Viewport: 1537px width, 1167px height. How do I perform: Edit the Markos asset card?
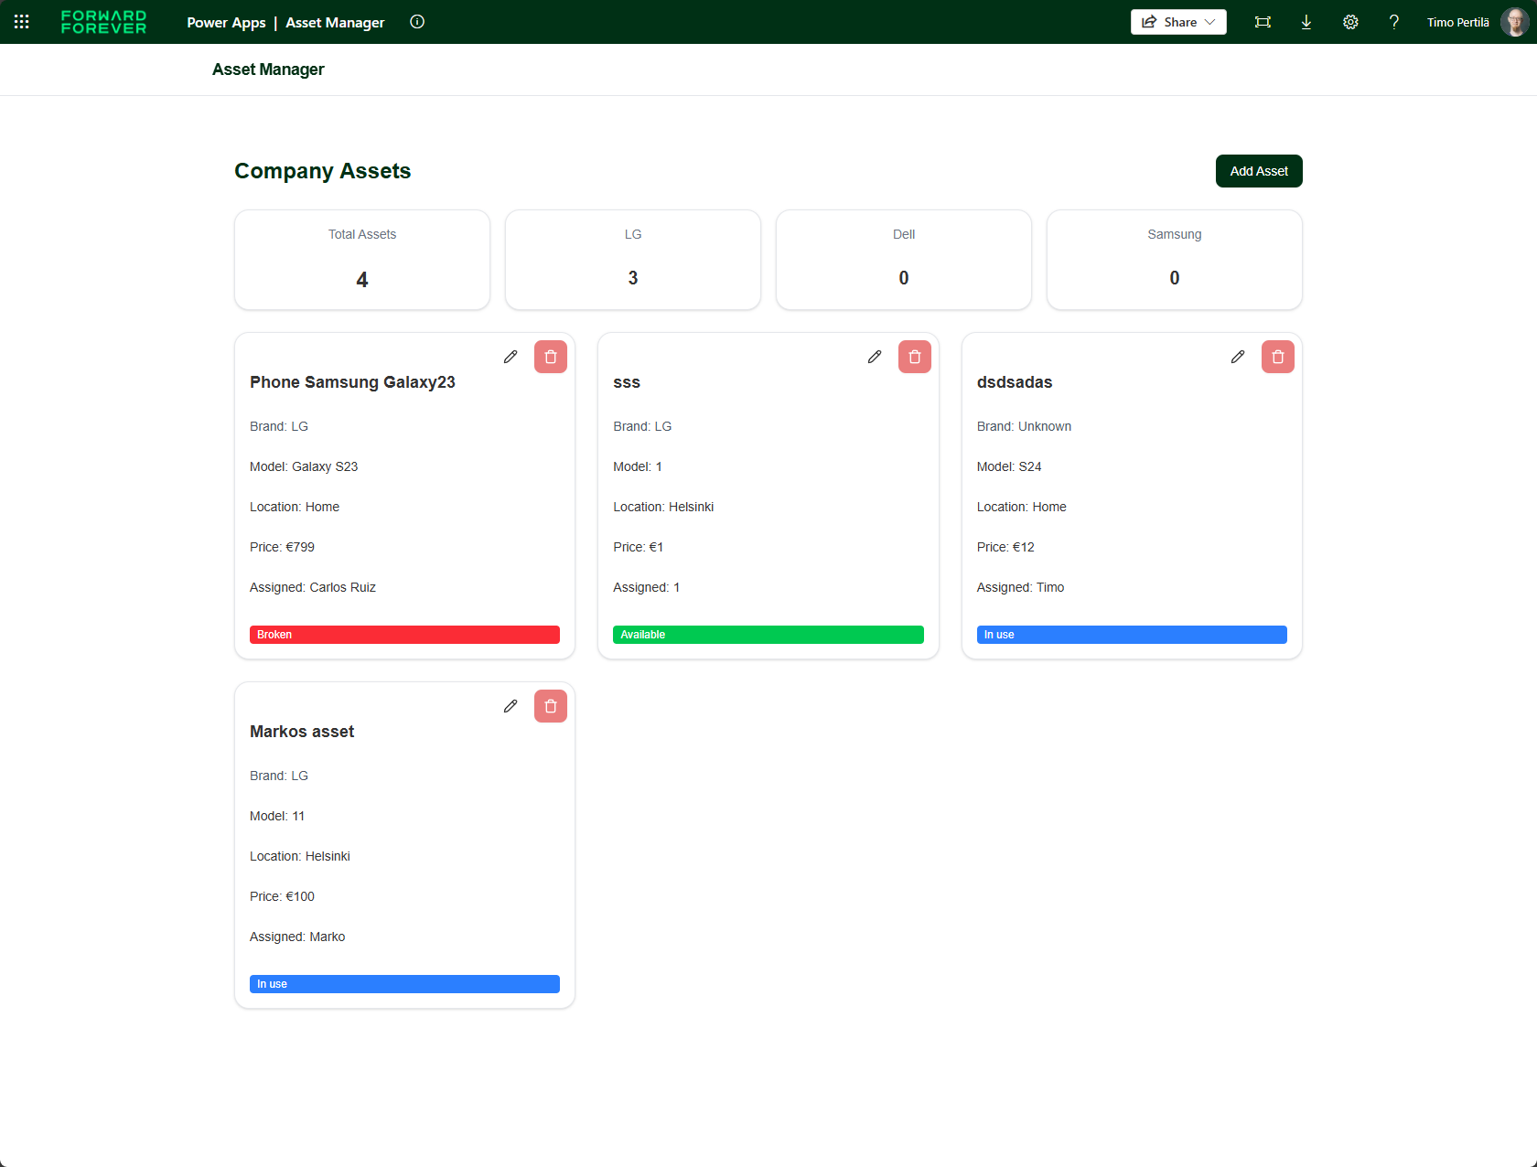(511, 706)
